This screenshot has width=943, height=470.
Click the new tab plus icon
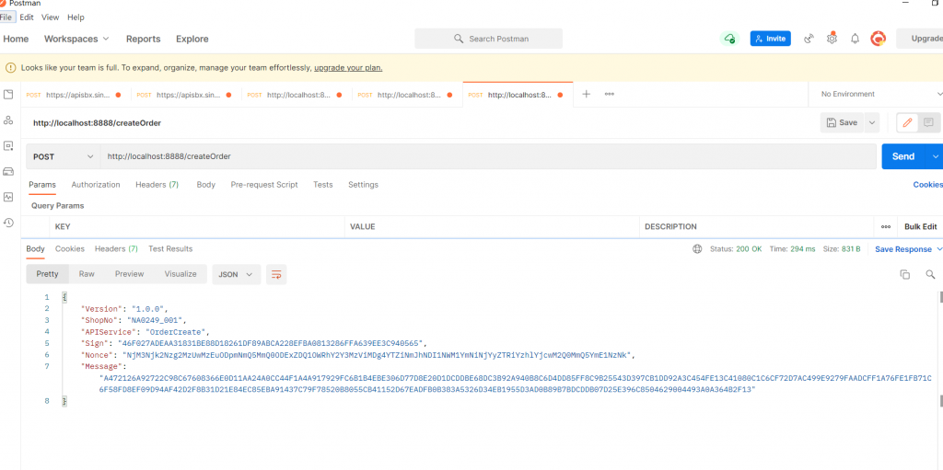click(x=587, y=95)
